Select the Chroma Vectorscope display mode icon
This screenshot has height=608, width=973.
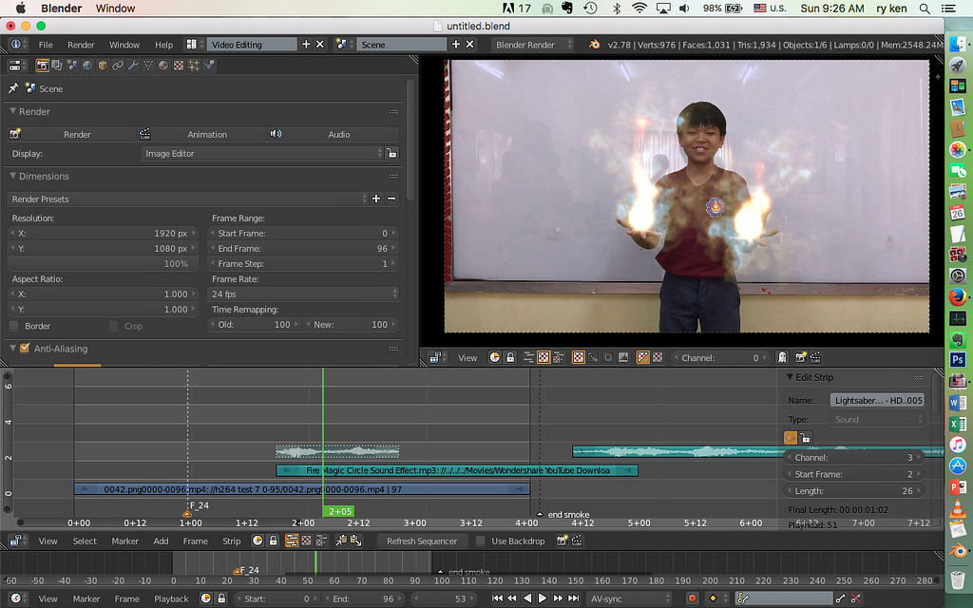tap(608, 357)
